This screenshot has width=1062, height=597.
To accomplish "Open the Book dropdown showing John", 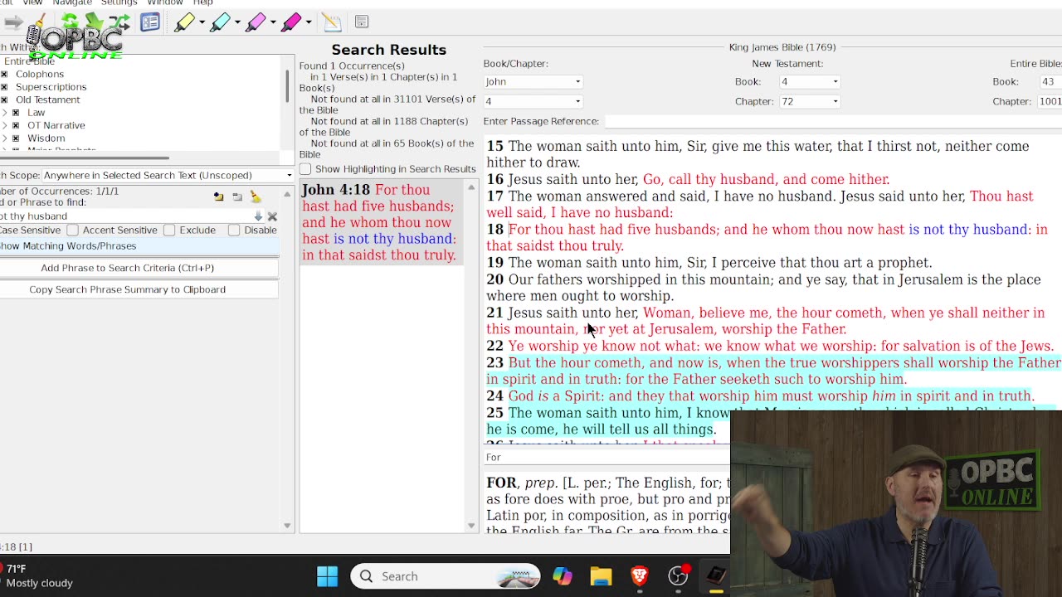I will click(x=533, y=81).
